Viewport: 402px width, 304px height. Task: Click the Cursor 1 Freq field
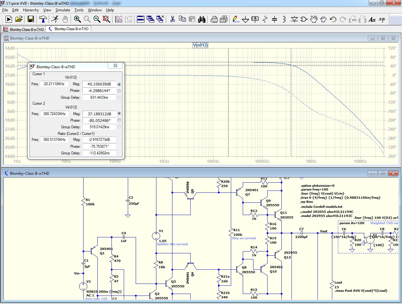pyautogui.click(x=54, y=84)
